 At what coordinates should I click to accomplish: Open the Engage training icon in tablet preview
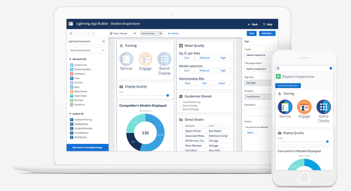(x=145, y=59)
